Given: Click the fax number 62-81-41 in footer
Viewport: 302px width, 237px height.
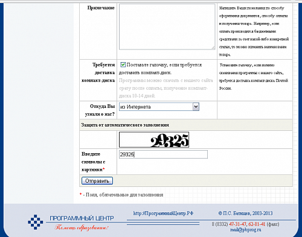Looking at the screenshot, I should tap(257, 224).
